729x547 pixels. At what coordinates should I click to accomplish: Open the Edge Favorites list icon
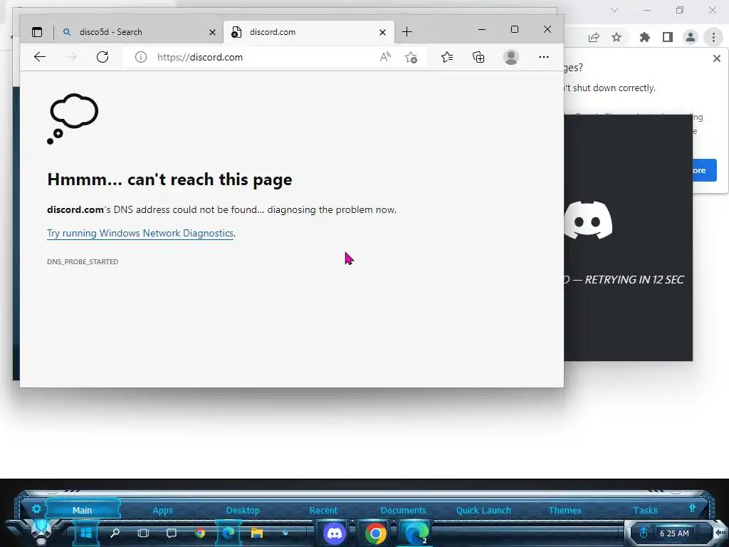coord(447,57)
